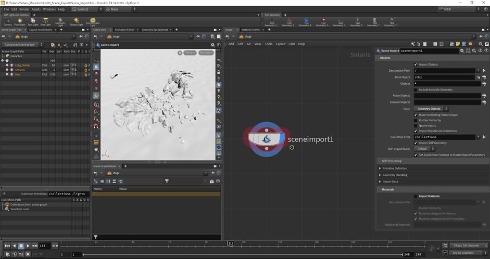Click the Point Light shelf tool
This screenshot has height=259, width=490.
[x=20, y=21]
